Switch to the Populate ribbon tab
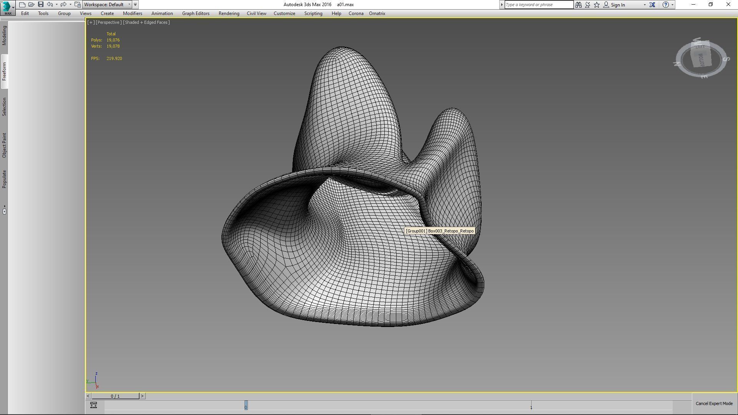 (x=4, y=179)
